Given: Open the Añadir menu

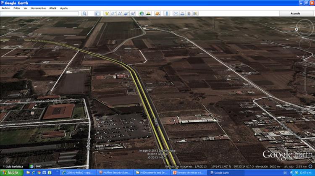Looking at the screenshot, I should pos(53,8).
